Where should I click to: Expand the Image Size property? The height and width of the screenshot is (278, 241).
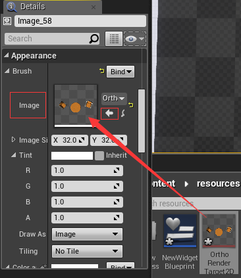(x=13, y=139)
